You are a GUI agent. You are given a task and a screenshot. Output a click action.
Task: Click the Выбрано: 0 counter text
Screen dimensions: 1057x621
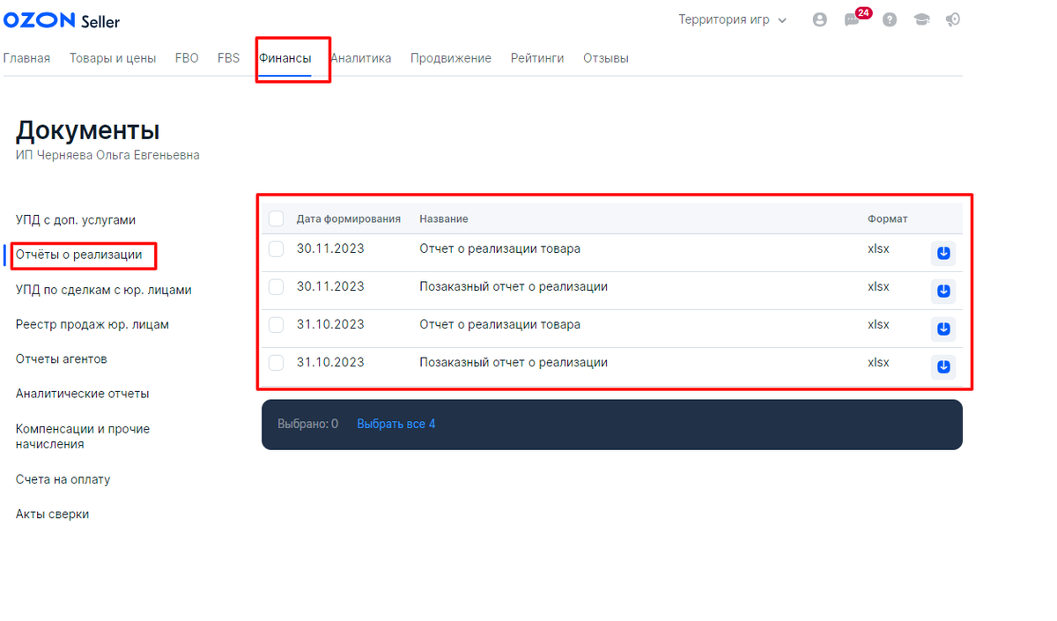click(x=308, y=425)
